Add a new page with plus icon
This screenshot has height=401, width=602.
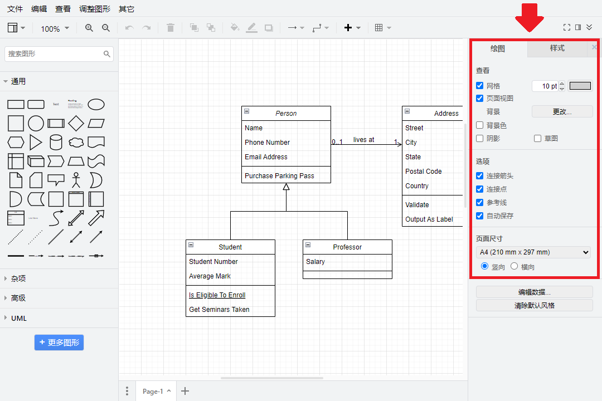coord(185,391)
